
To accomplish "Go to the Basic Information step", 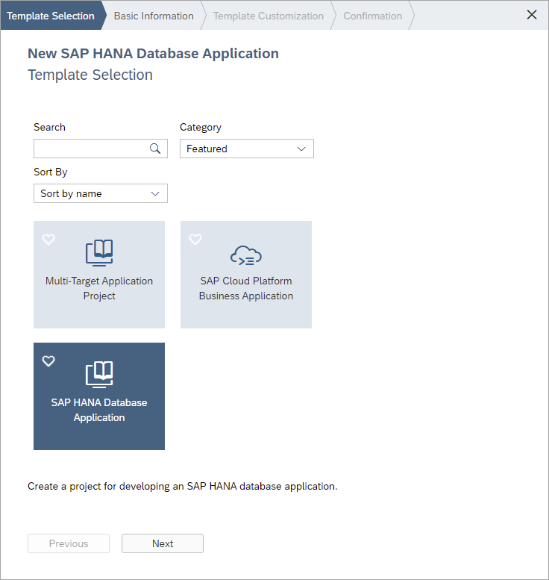I will click(x=154, y=16).
